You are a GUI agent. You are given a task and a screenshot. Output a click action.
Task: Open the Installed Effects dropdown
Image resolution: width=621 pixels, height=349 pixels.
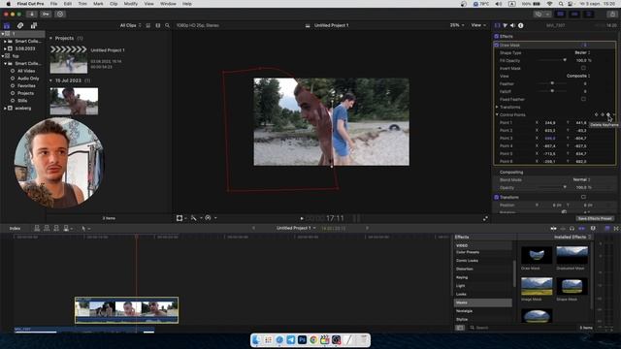pos(572,237)
